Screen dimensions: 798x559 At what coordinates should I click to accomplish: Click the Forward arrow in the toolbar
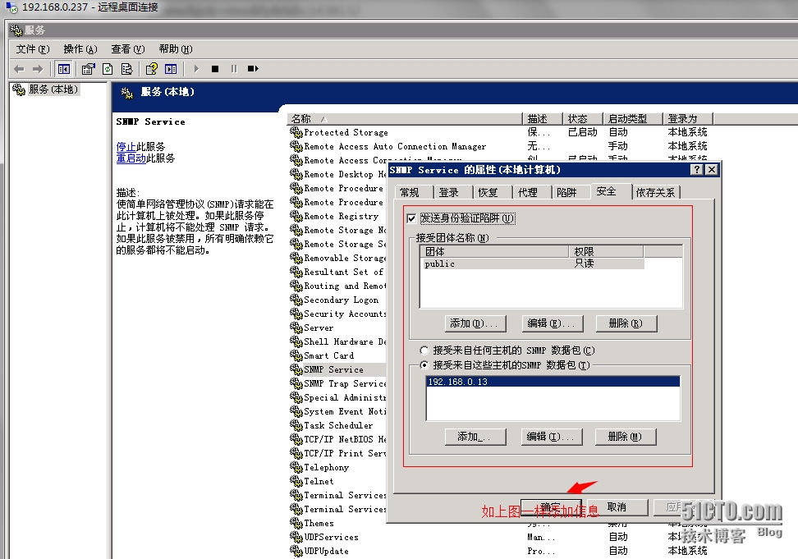(x=38, y=69)
